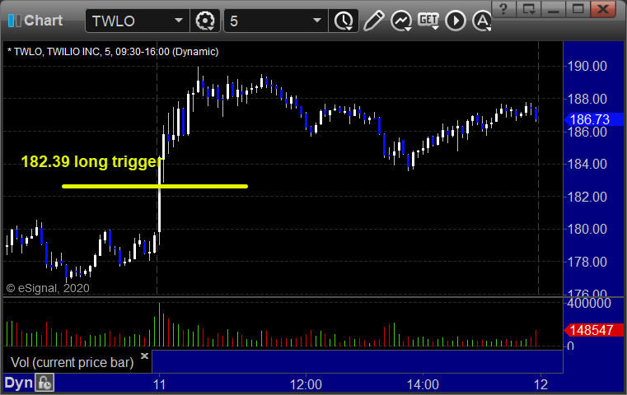Click the help question mark button
This screenshot has height=395, width=627.
503,9
